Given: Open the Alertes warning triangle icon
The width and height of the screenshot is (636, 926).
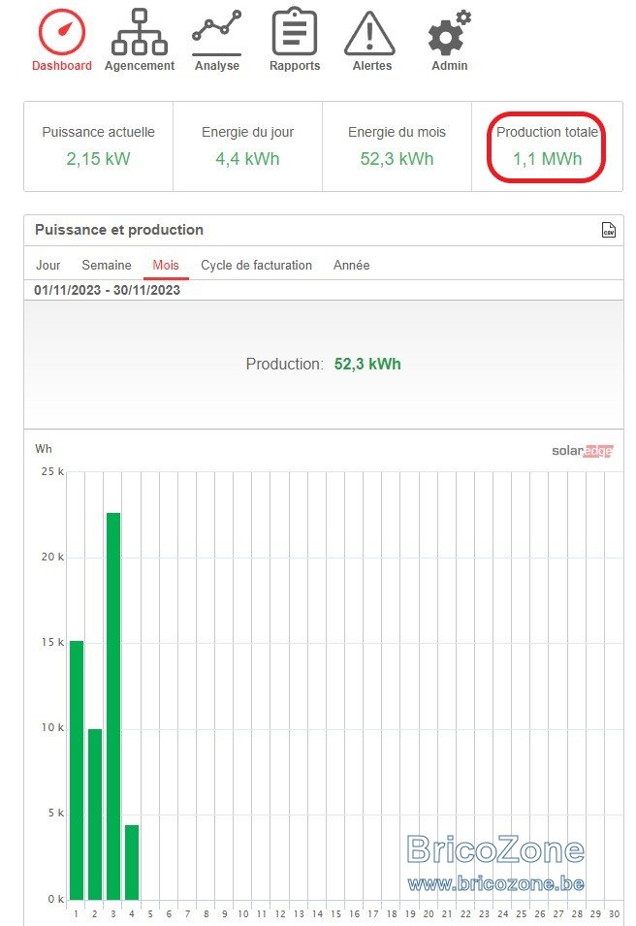Looking at the screenshot, I should pos(369,34).
